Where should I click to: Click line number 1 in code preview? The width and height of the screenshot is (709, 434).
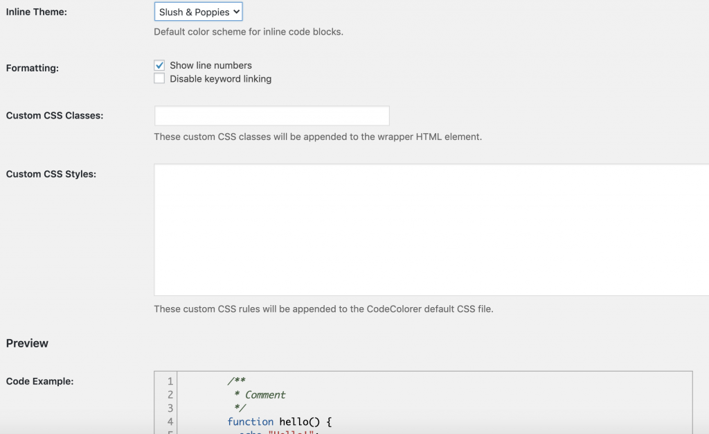(x=170, y=381)
